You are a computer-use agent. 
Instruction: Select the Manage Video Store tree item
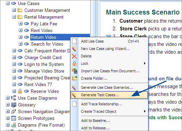(44, 71)
